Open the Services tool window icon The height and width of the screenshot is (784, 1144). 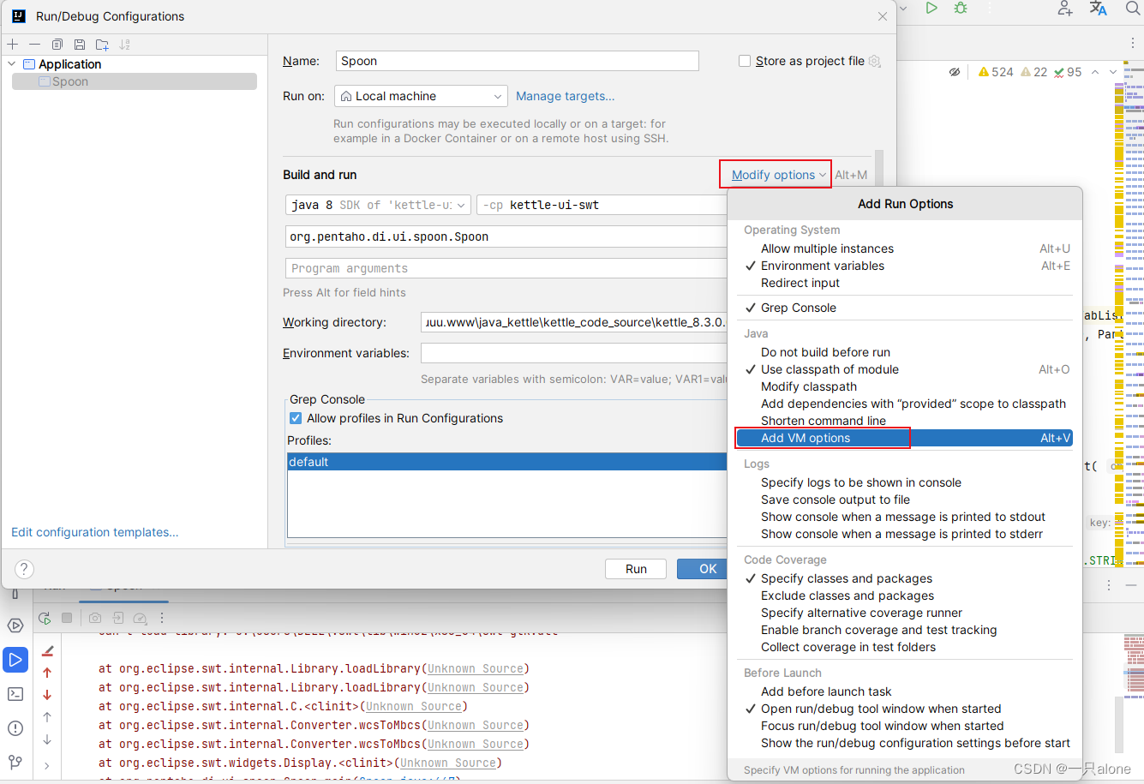pos(15,625)
